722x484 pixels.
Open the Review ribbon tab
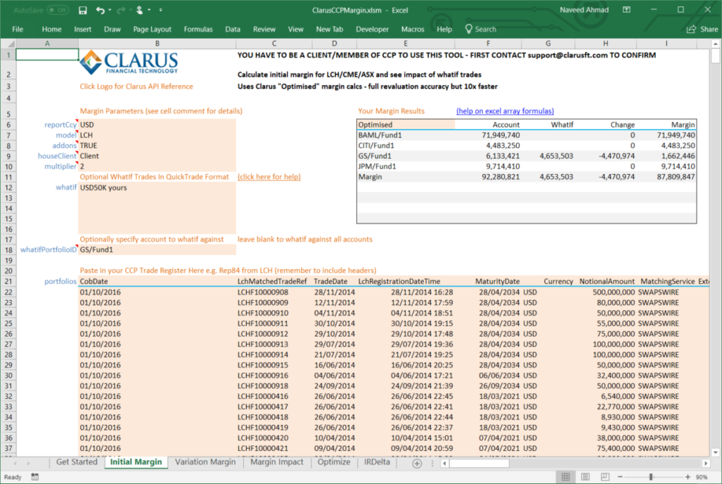click(264, 29)
